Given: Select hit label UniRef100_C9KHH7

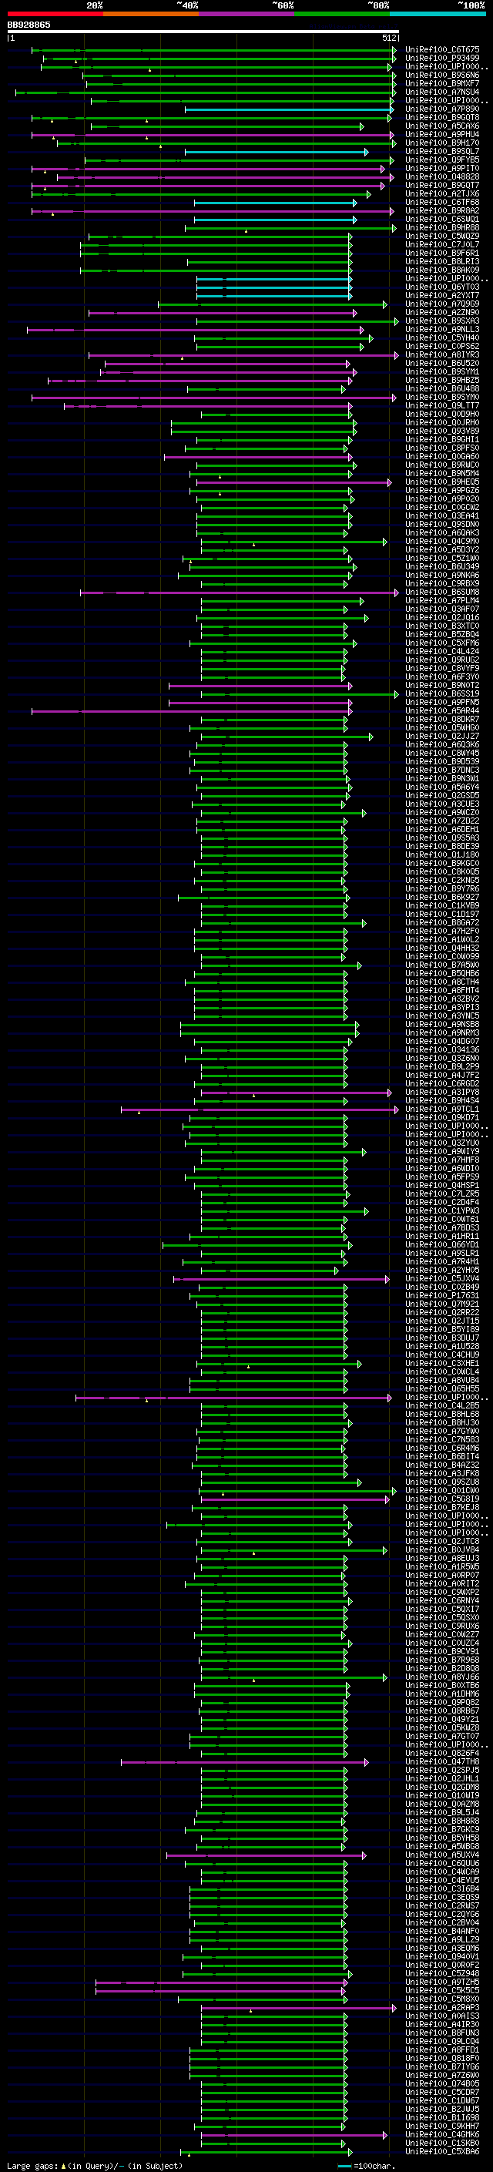Looking at the screenshot, I should point(442,2127).
